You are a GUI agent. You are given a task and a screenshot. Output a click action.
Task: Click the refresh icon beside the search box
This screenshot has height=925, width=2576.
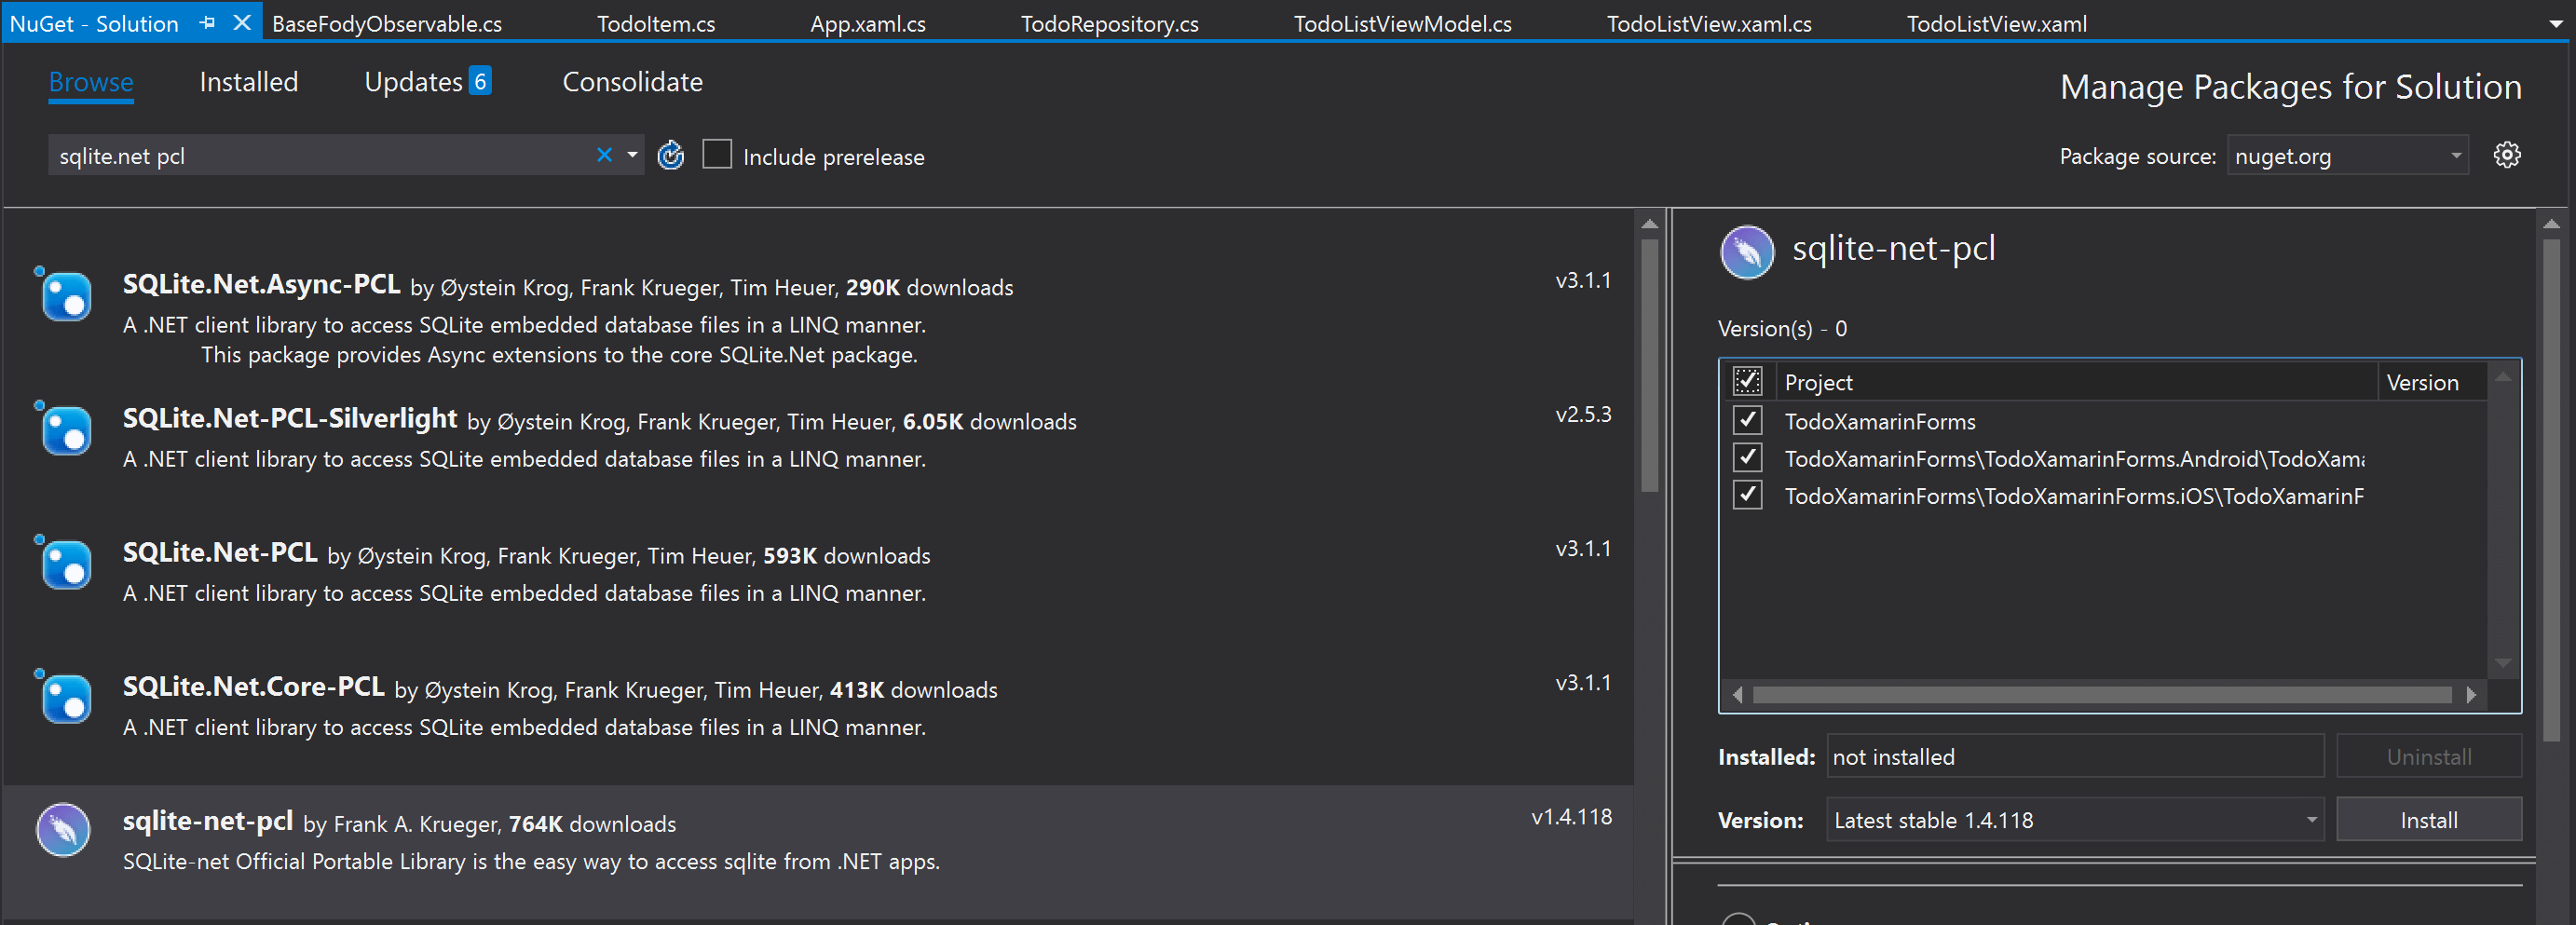[x=670, y=155]
